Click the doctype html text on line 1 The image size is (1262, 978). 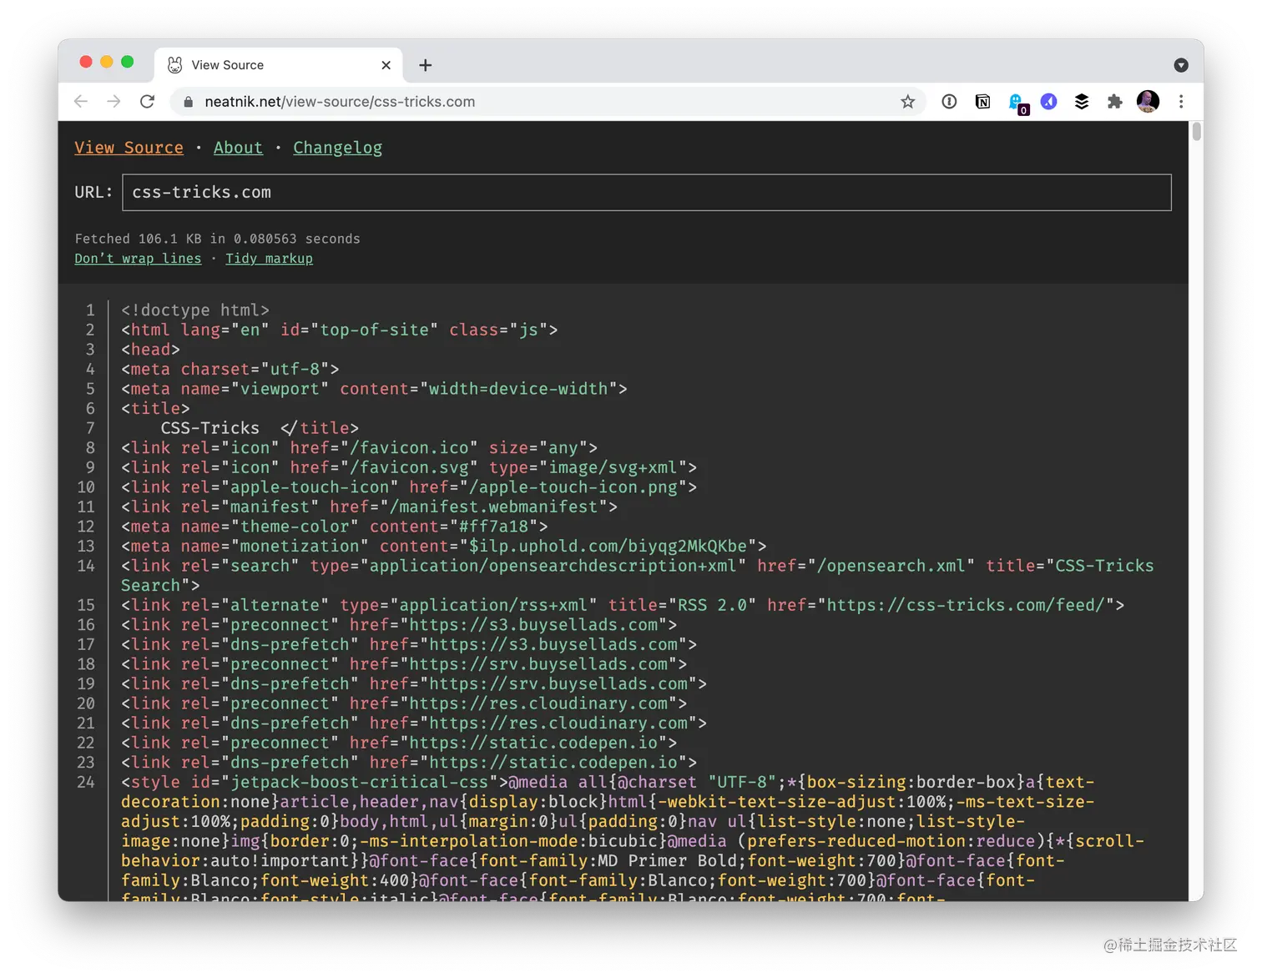coord(195,310)
